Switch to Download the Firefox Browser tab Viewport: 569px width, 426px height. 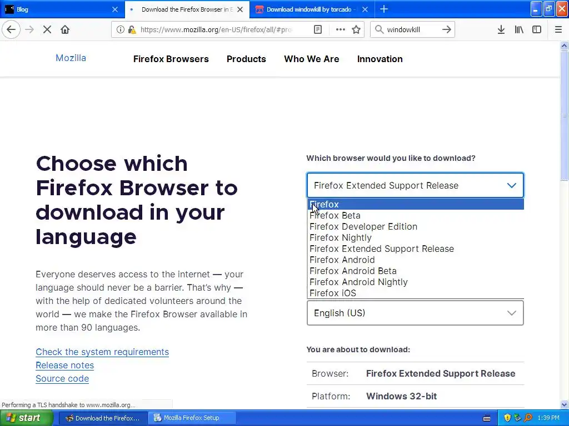click(x=187, y=9)
